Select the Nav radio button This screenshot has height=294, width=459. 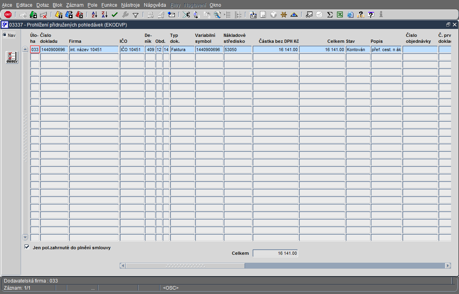(5, 35)
